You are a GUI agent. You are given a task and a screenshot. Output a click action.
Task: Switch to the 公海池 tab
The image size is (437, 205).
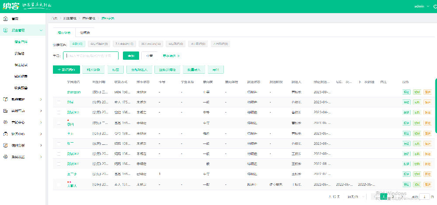pos(85,33)
